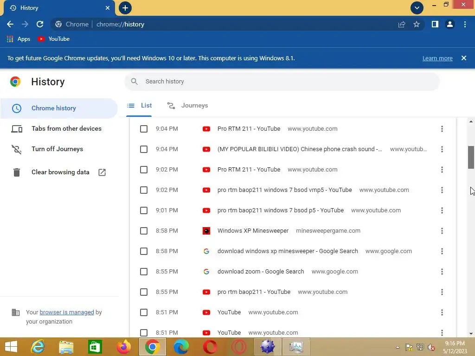Open more actions for Windows XP Minesweeper
The height and width of the screenshot is (356, 475).
442,231
